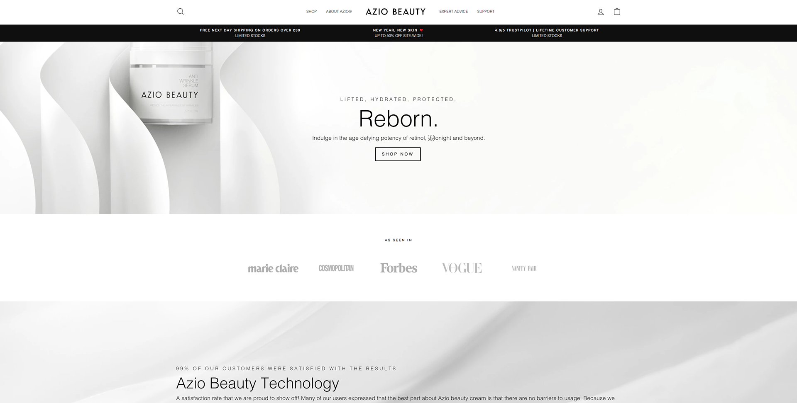Click the 'Indulge in the age defying' sentence
797x403 pixels.
click(398, 138)
